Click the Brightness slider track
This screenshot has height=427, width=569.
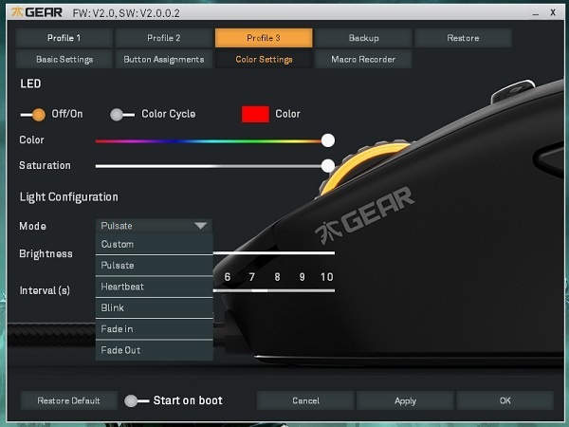[x=274, y=252]
